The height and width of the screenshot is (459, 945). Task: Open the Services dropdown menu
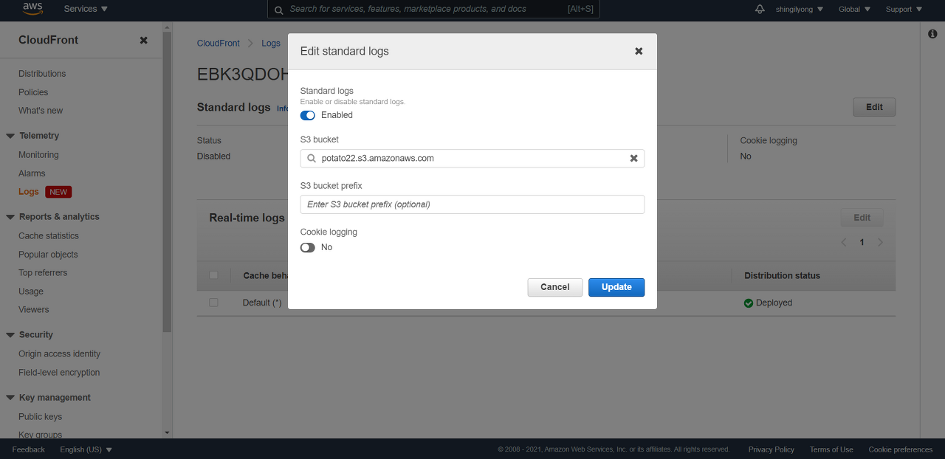pyautogui.click(x=86, y=9)
